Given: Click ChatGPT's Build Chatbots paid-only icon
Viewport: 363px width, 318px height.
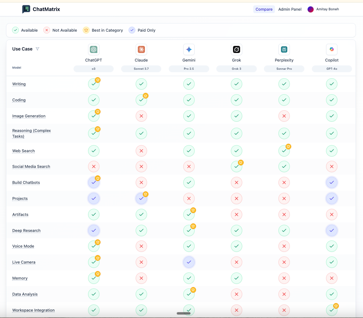Looking at the screenshot, I should [93, 182].
